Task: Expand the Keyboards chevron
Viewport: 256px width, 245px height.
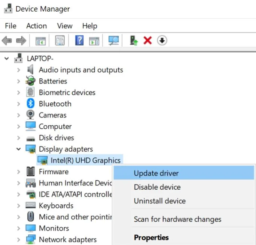Action: tap(18, 205)
